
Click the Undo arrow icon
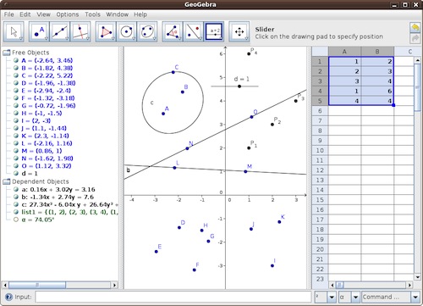(415, 28)
